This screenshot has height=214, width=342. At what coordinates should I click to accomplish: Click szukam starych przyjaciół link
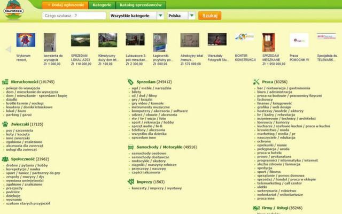pos(28,203)
